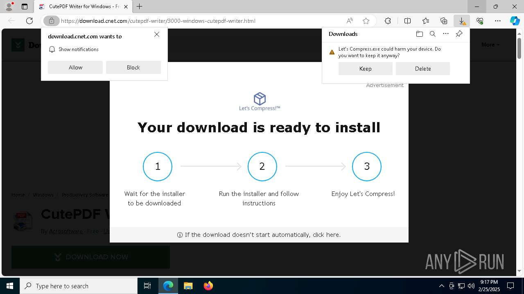The image size is (524, 294).
Task: Click the CutePDF Writer product thumbnail
Action: click(23, 221)
